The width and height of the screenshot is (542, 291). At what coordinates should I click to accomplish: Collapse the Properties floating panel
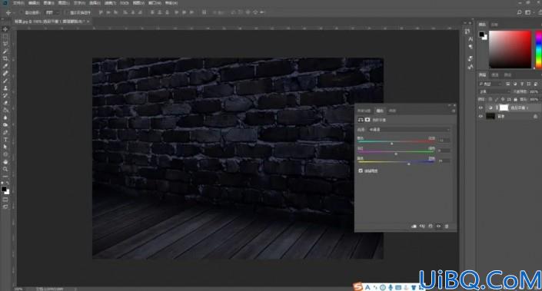coord(450,105)
